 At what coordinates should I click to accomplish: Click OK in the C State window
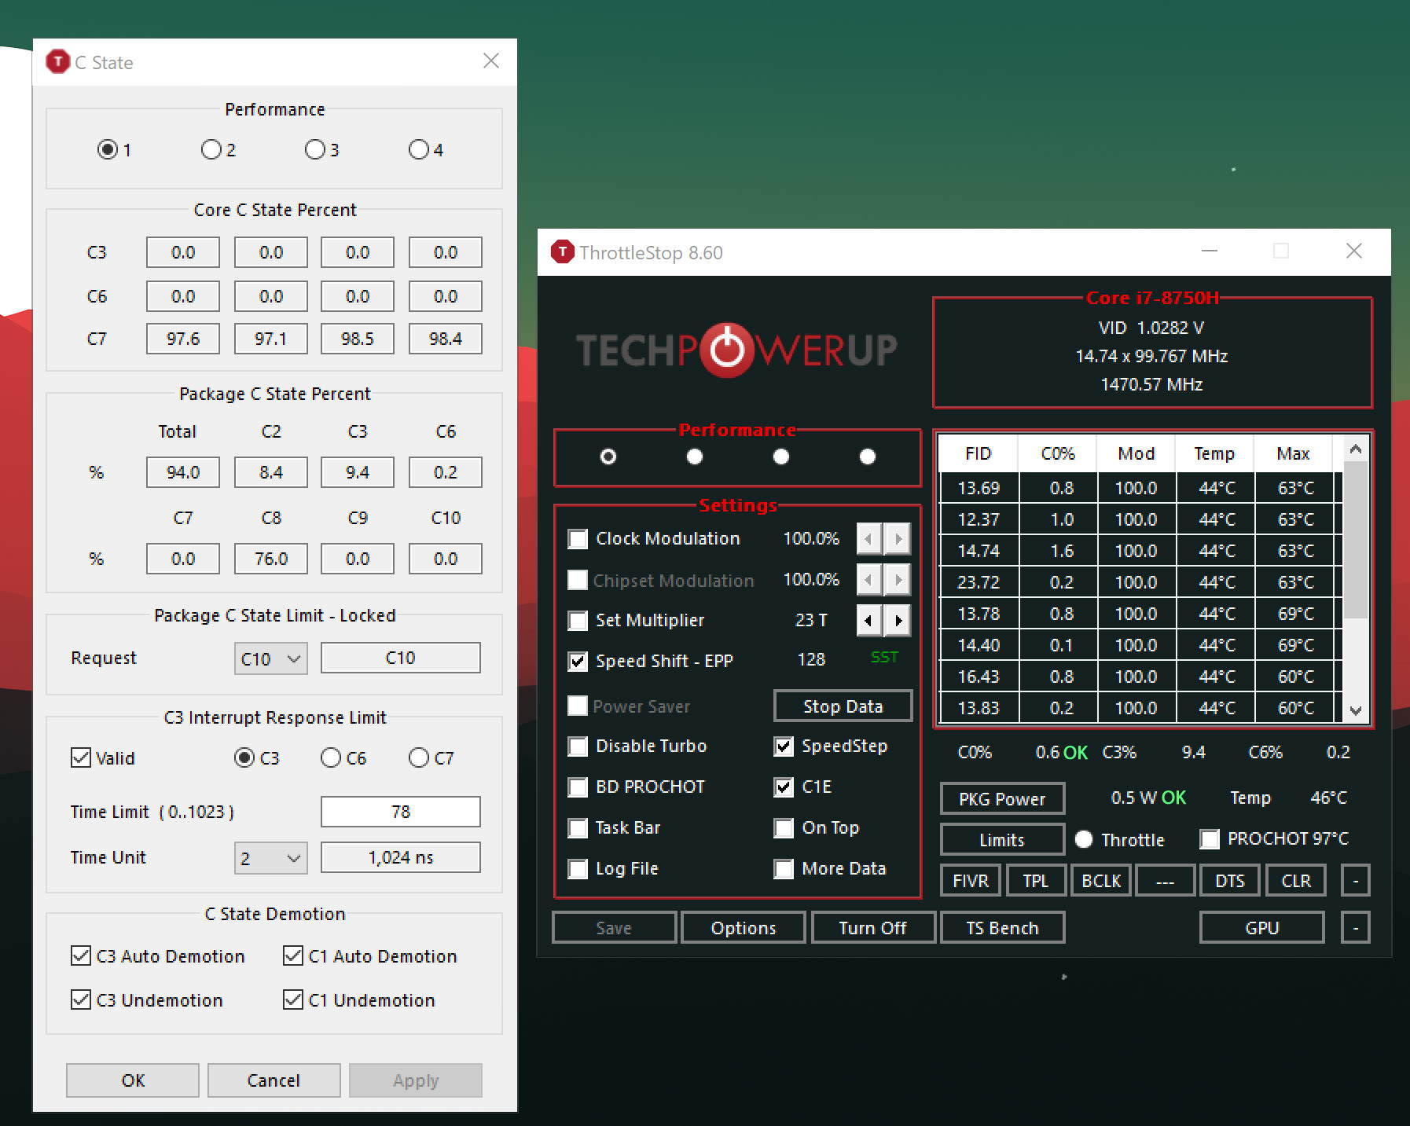133,1080
